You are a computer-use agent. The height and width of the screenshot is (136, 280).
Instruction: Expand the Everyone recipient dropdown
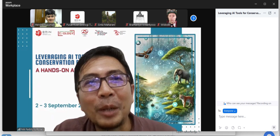(x=230, y=111)
